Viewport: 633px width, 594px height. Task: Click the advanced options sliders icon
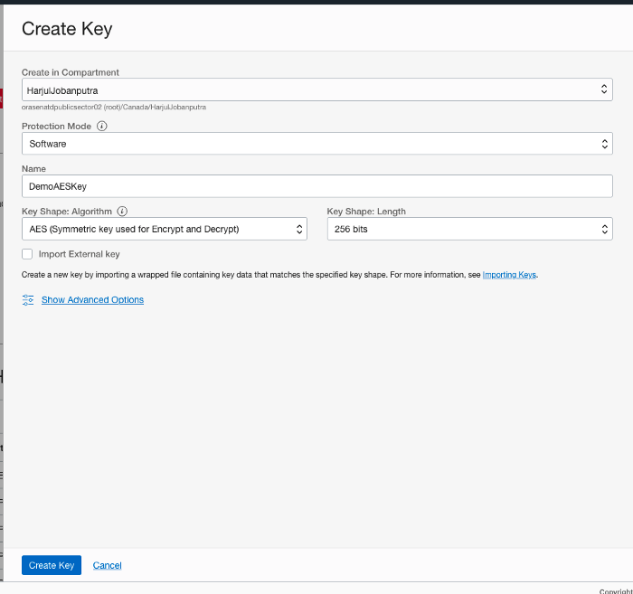click(x=28, y=299)
